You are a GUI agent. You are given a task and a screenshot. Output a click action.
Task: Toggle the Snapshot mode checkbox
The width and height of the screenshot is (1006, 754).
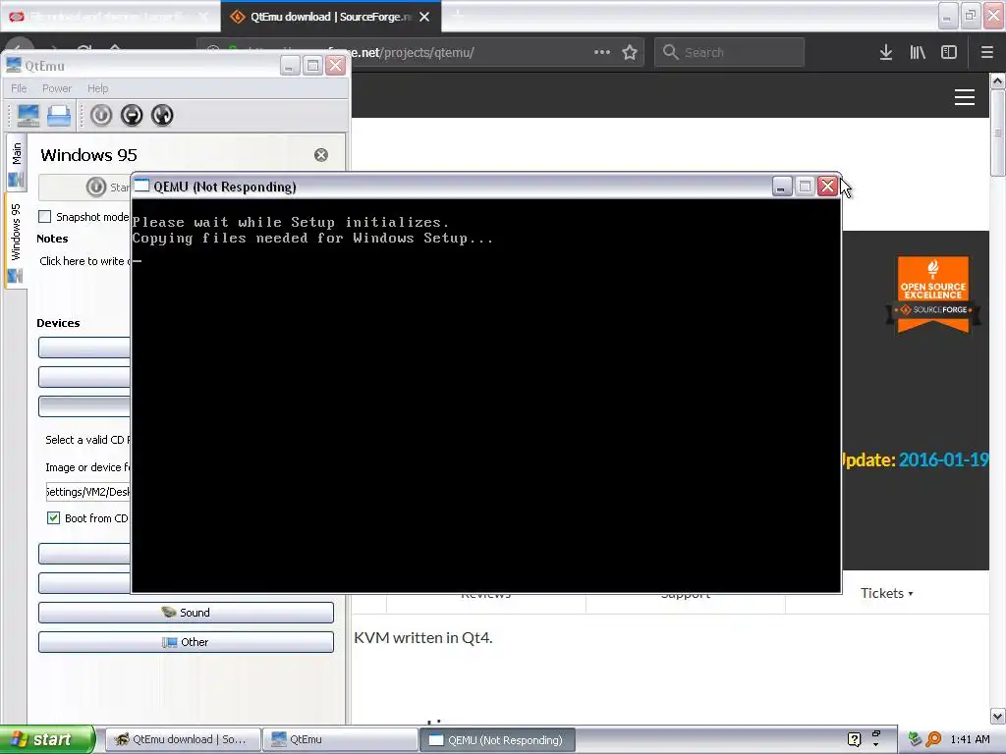[x=44, y=217]
